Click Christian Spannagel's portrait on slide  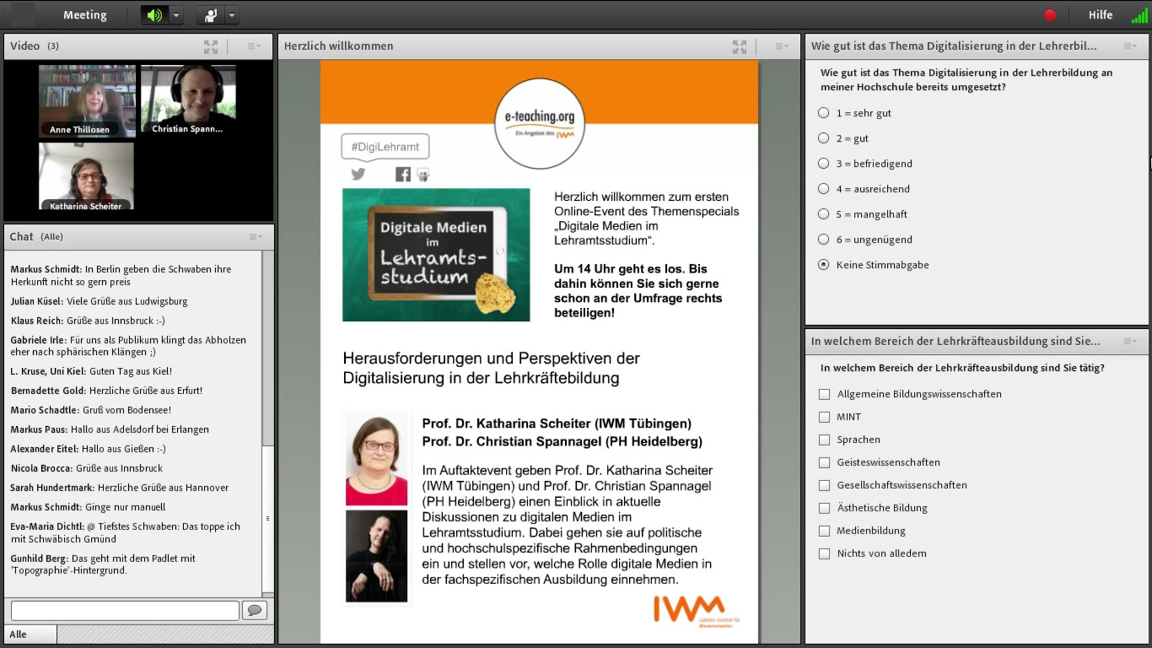click(x=376, y=556)
